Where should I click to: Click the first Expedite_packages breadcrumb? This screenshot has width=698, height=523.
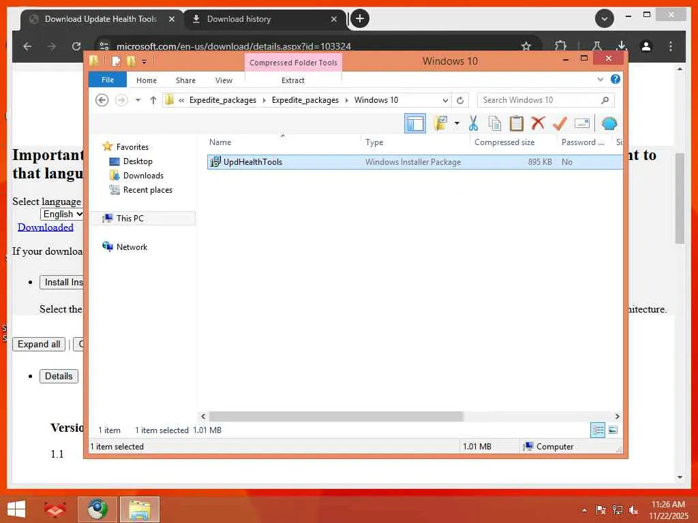(x=223, y=100)
